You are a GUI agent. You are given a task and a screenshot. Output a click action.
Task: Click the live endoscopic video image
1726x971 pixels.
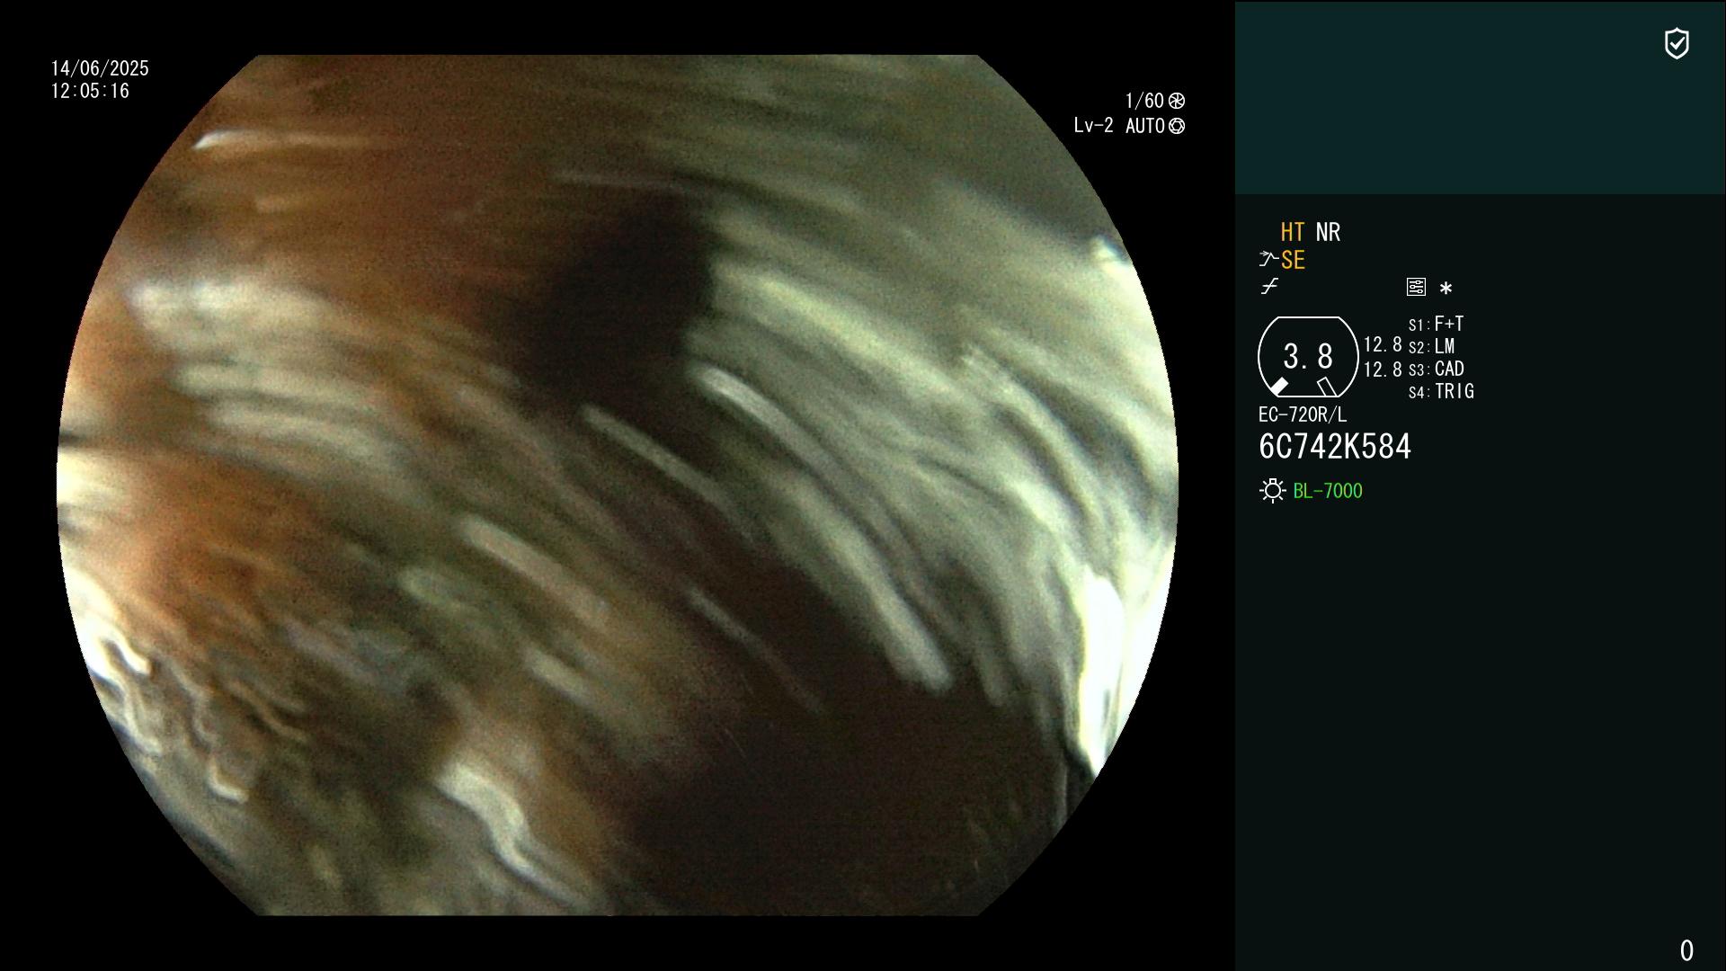[618, 485]
